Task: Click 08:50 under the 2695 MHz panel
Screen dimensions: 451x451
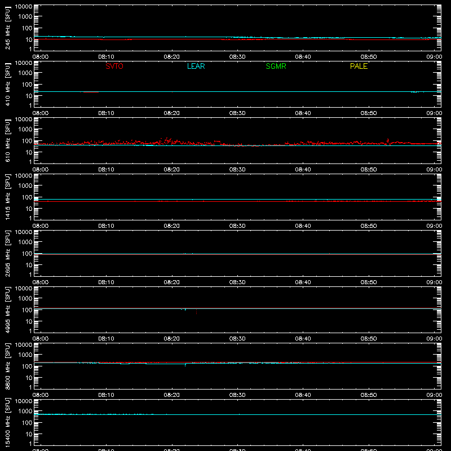Action: (x=369, y=282)
